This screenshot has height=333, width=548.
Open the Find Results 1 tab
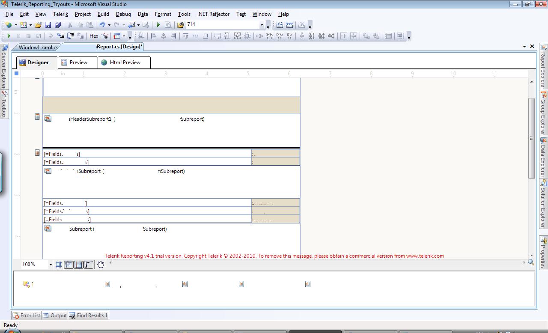pyautogui.click(x=89, y=315)
